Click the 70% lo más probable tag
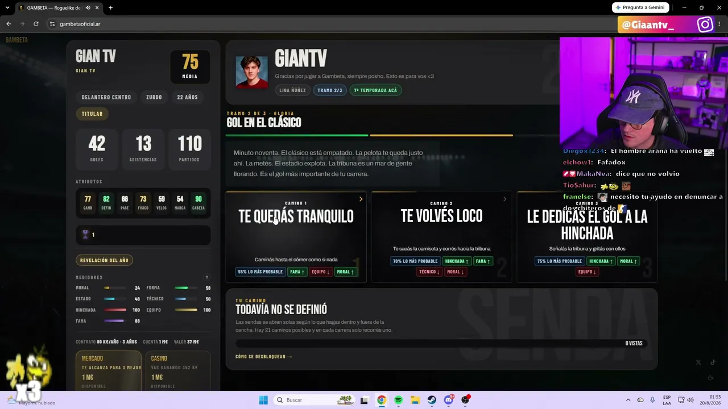 coord(415,261)
